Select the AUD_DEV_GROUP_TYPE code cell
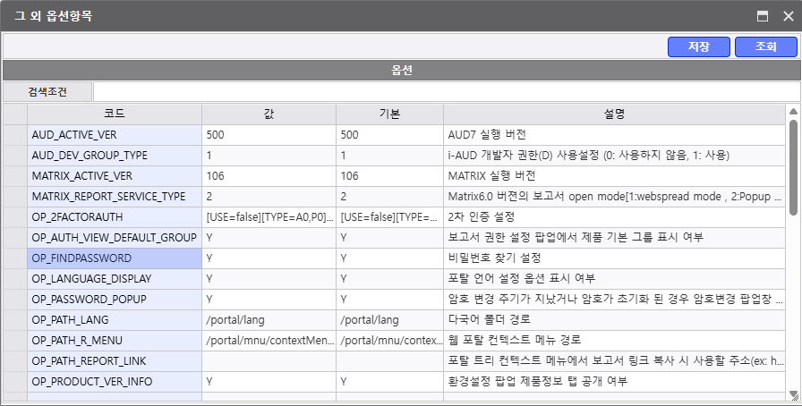The height and width of the screenshot is (406, 802). 115,156
